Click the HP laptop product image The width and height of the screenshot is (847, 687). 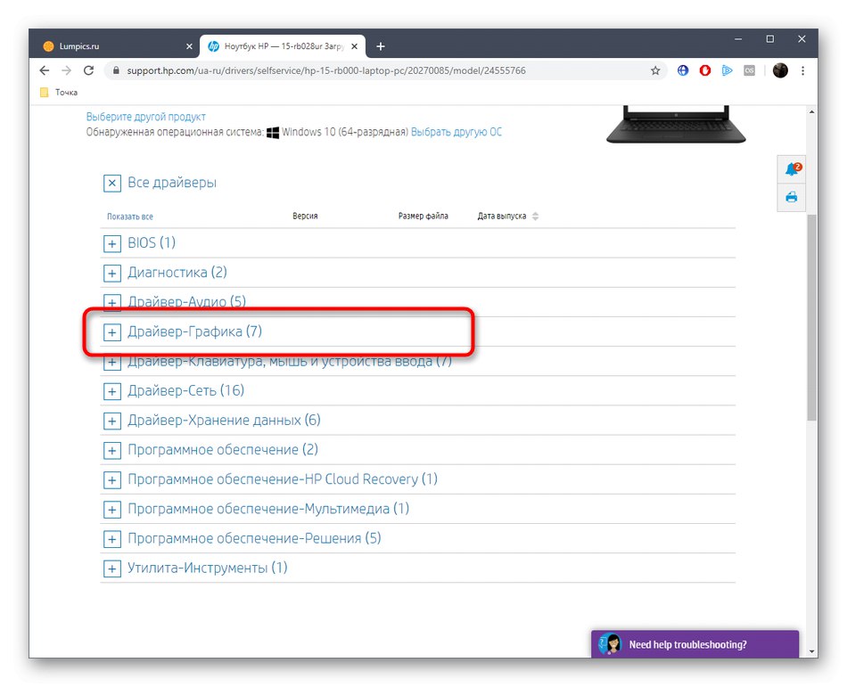pyautogui.click(x=676, y=125)
